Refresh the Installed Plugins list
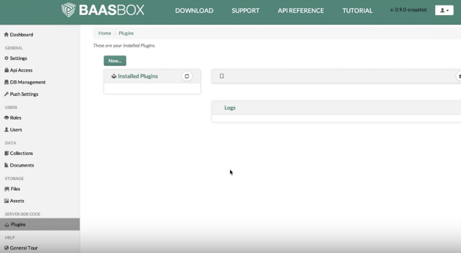The width and height of the screenshot is (461, 253). click(x=187, y=76)
